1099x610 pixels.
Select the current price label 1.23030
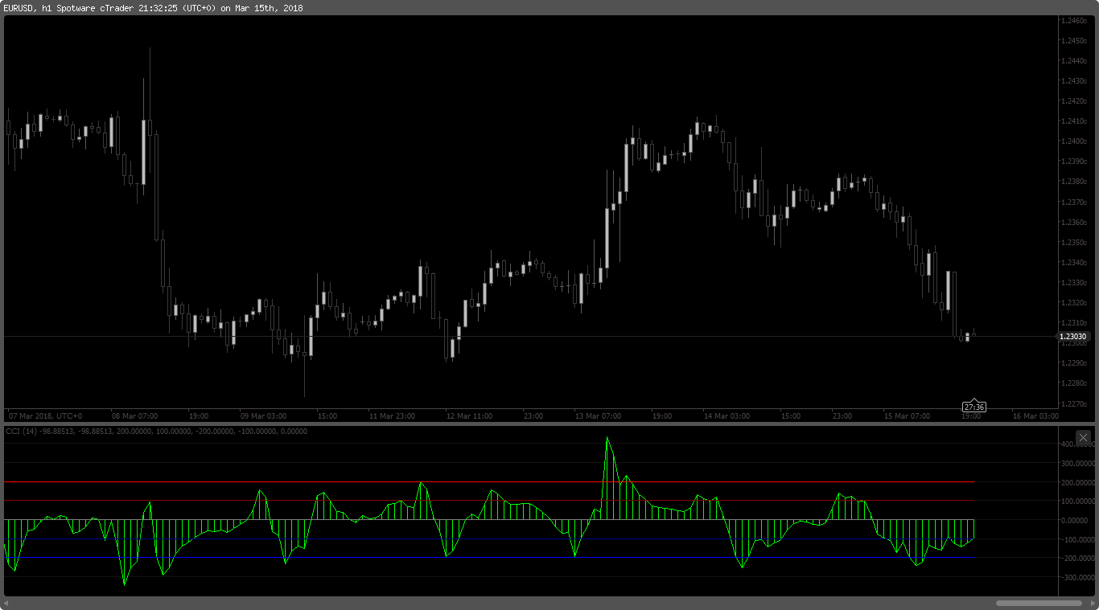pos(1073,337)
